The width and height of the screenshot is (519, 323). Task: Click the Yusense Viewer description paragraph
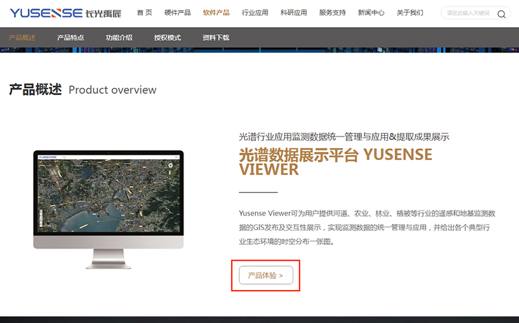[x=367, y=227]
